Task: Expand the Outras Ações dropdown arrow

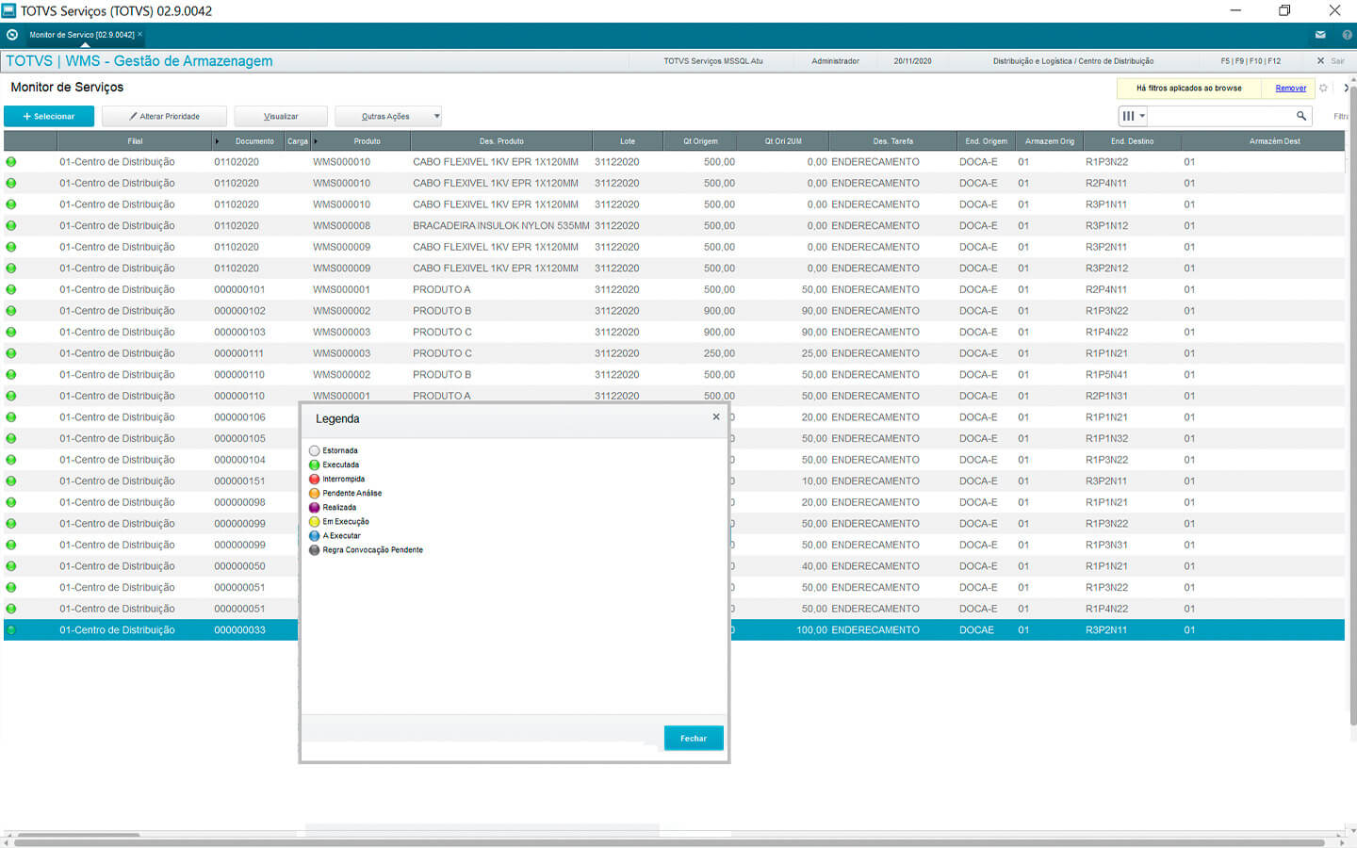Action: click(436, 117)
